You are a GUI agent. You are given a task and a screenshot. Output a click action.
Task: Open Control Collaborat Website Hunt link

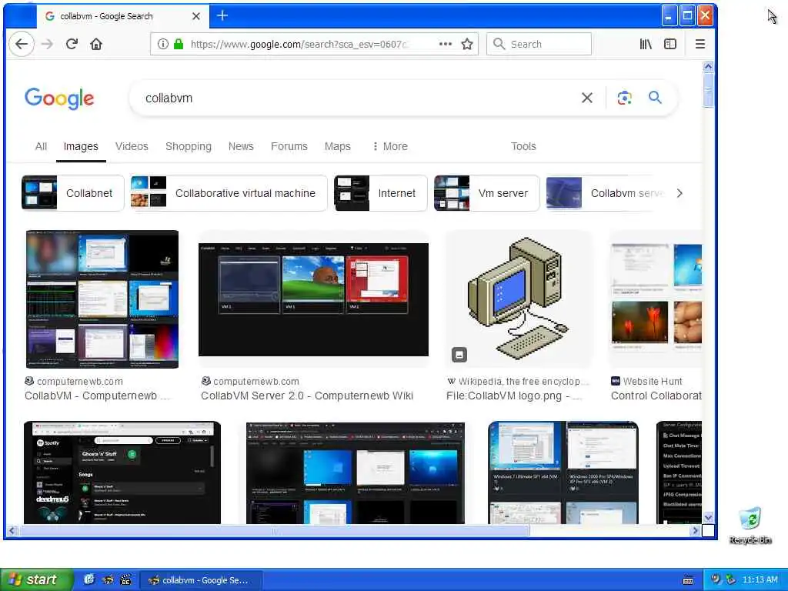pyautogui.click(x=656, y=396)
